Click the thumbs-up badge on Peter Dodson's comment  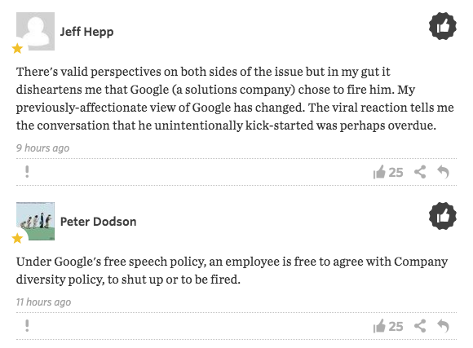[x=443, y=216]
